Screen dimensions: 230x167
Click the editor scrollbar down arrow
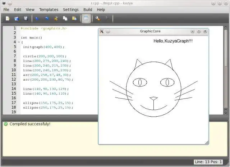226,113
